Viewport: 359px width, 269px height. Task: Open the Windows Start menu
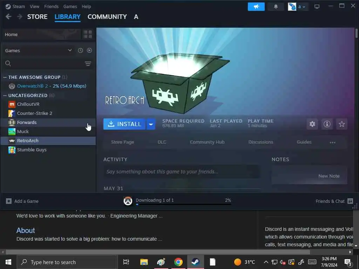[8, 262]
